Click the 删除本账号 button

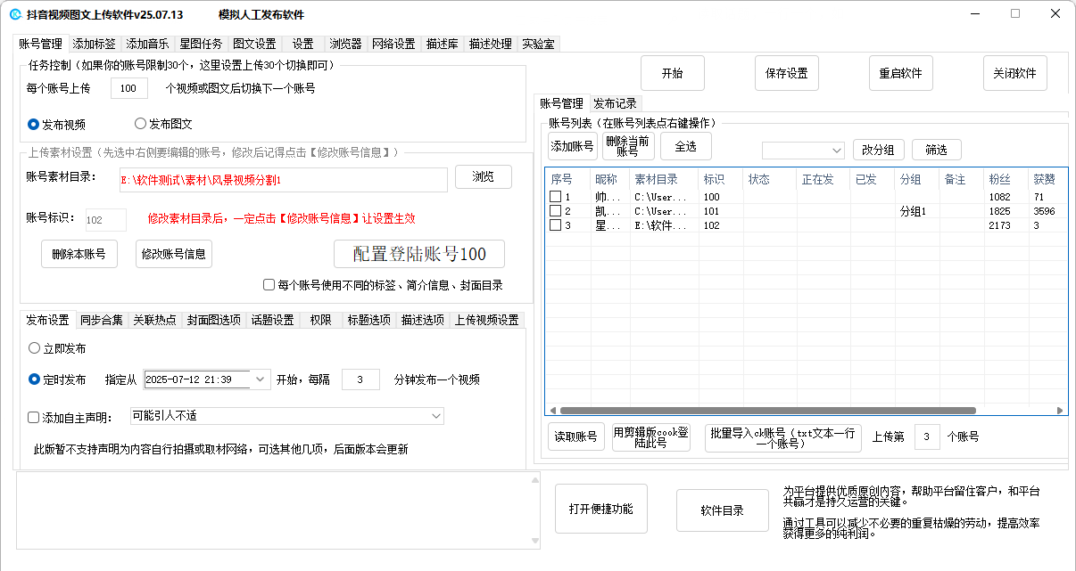(x=79, y=254)
